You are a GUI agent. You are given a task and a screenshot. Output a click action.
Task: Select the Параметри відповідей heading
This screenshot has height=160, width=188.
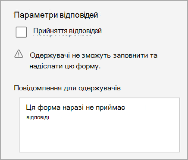click(x=56, y=15)
